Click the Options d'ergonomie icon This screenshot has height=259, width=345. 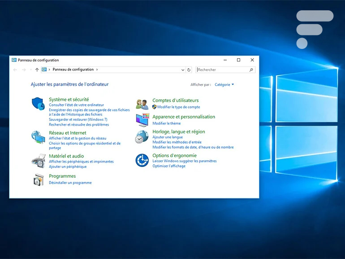(142, 160)
